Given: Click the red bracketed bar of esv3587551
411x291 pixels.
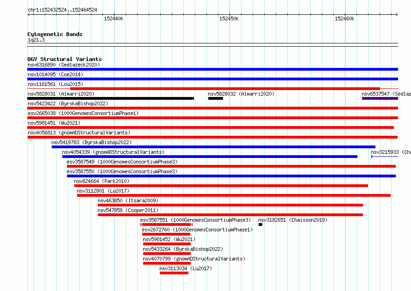Looking at the screenshot, I should (166, 224).
